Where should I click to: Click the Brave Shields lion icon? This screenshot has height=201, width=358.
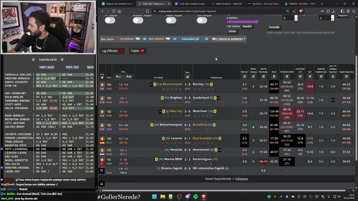click(x=301, y=11)
